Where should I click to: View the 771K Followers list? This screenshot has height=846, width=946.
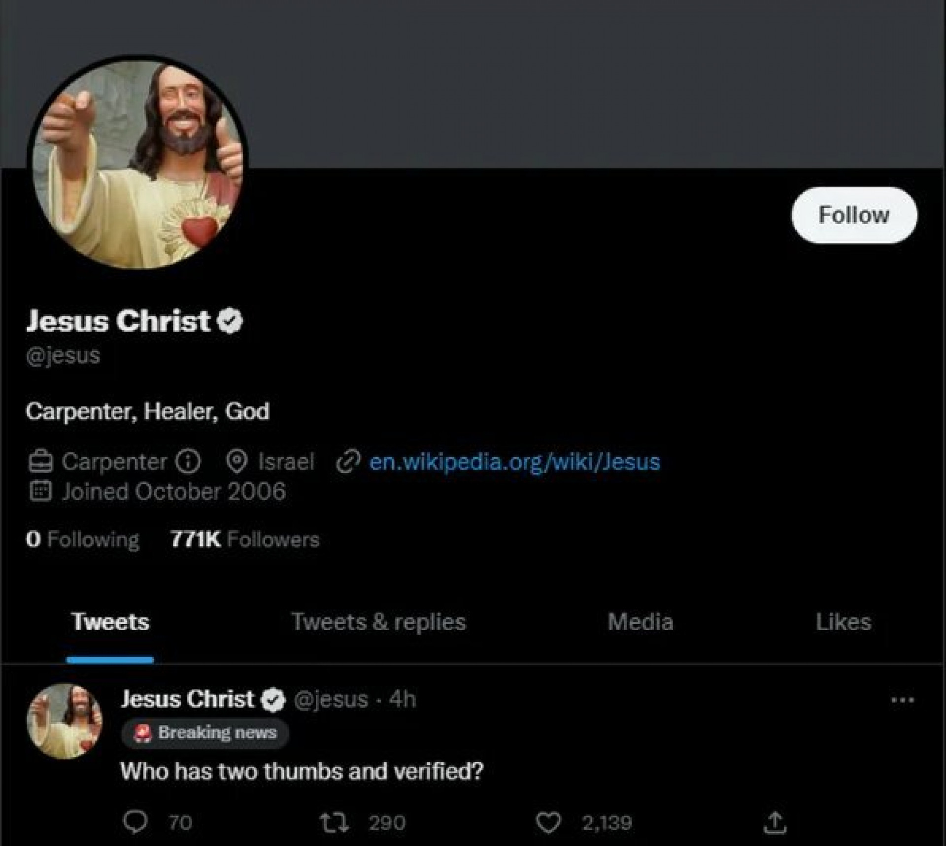pyautogui.click(x=245, y=539)
